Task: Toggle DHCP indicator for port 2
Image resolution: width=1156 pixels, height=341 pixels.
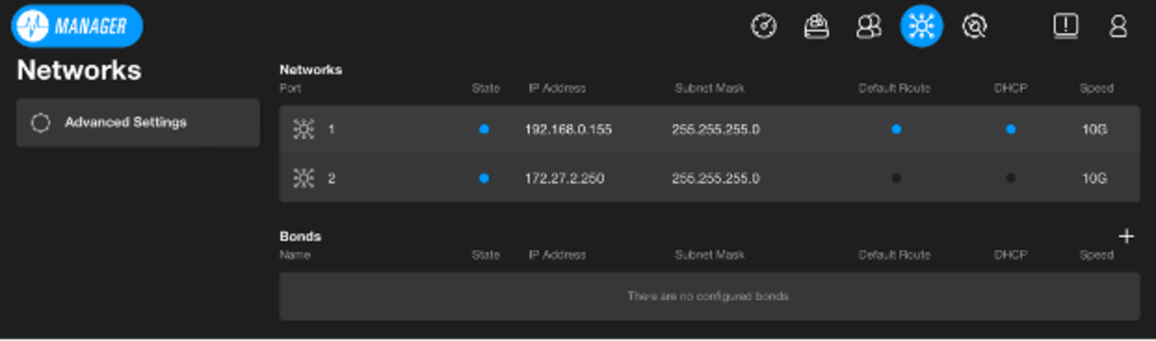Action: point(1011,178)
